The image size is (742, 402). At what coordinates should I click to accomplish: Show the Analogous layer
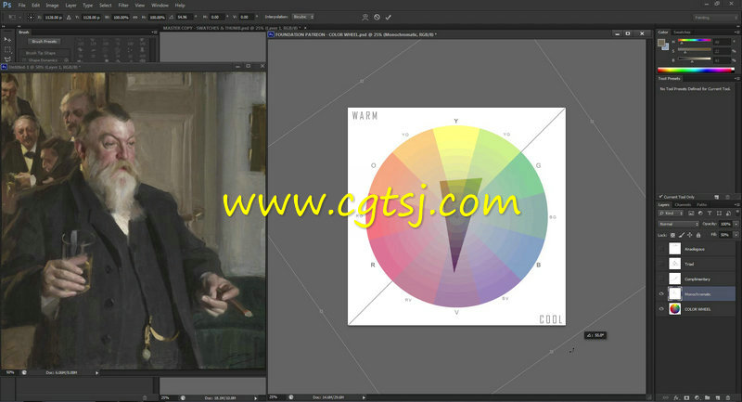click(661, 249)
